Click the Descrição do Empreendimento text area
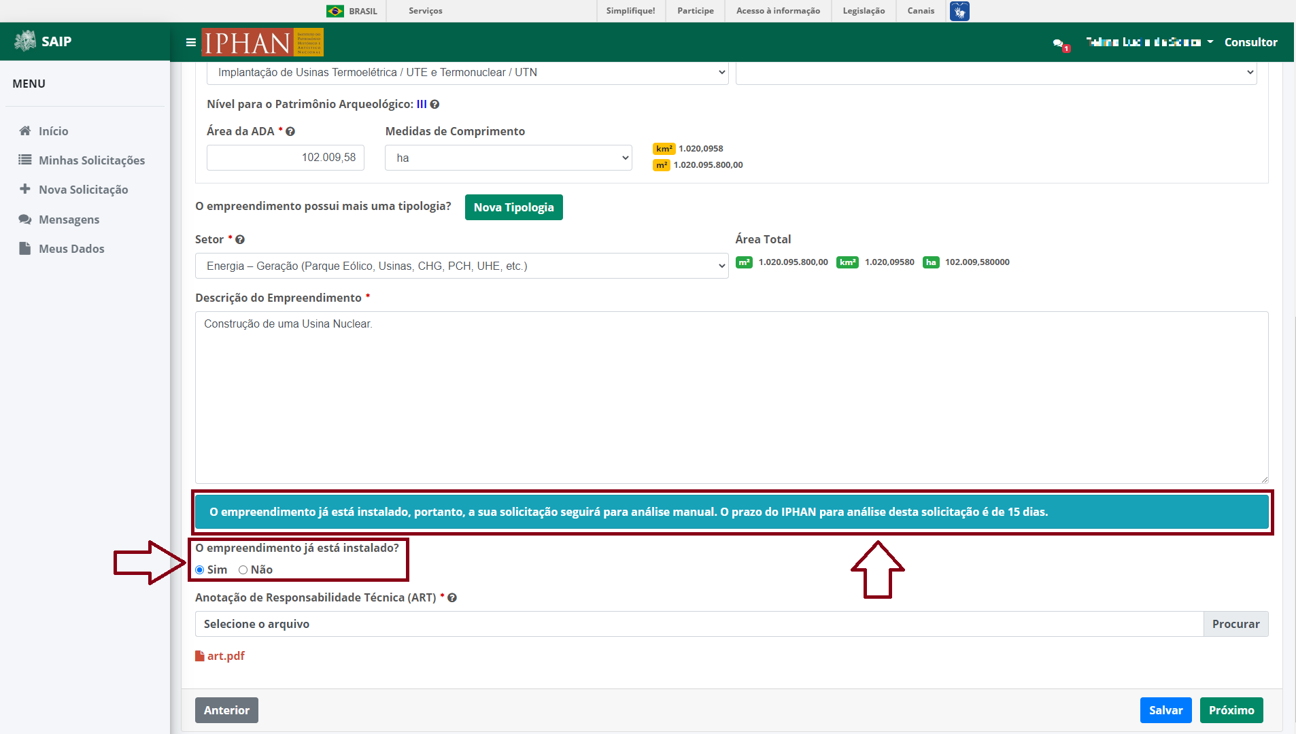Viewport: 1296px width, 734px height. tap(732, 398)
